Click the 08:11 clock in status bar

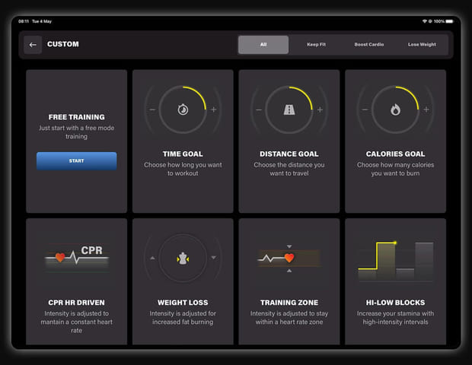point(24,21)
